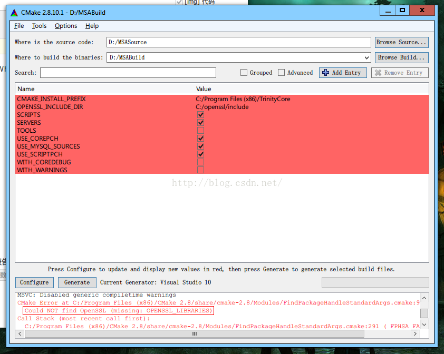This screenshot has height=354, width=444.
Task: Click the maximize window icon
Action: (x=402, y=11)
